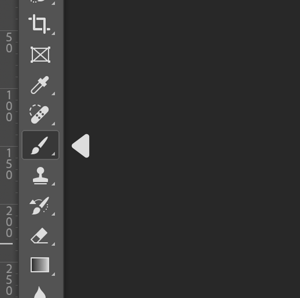Open the Gradient tool flyout triangle
This screenshot has height=298, width=300.
[53, 274]
